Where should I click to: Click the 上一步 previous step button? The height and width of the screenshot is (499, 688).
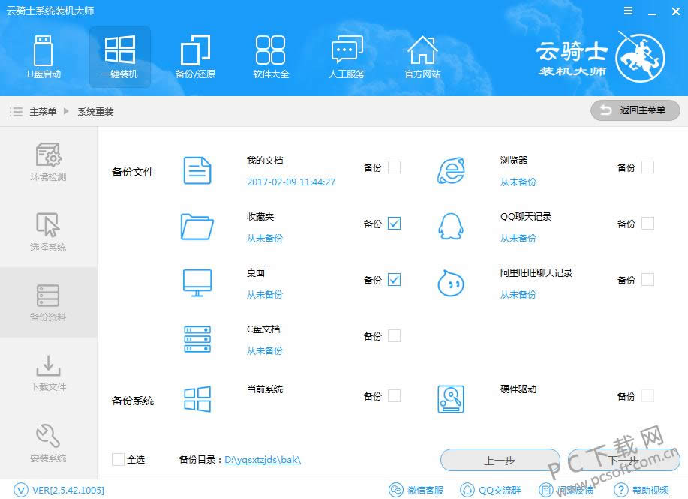[x=500, y=461]
